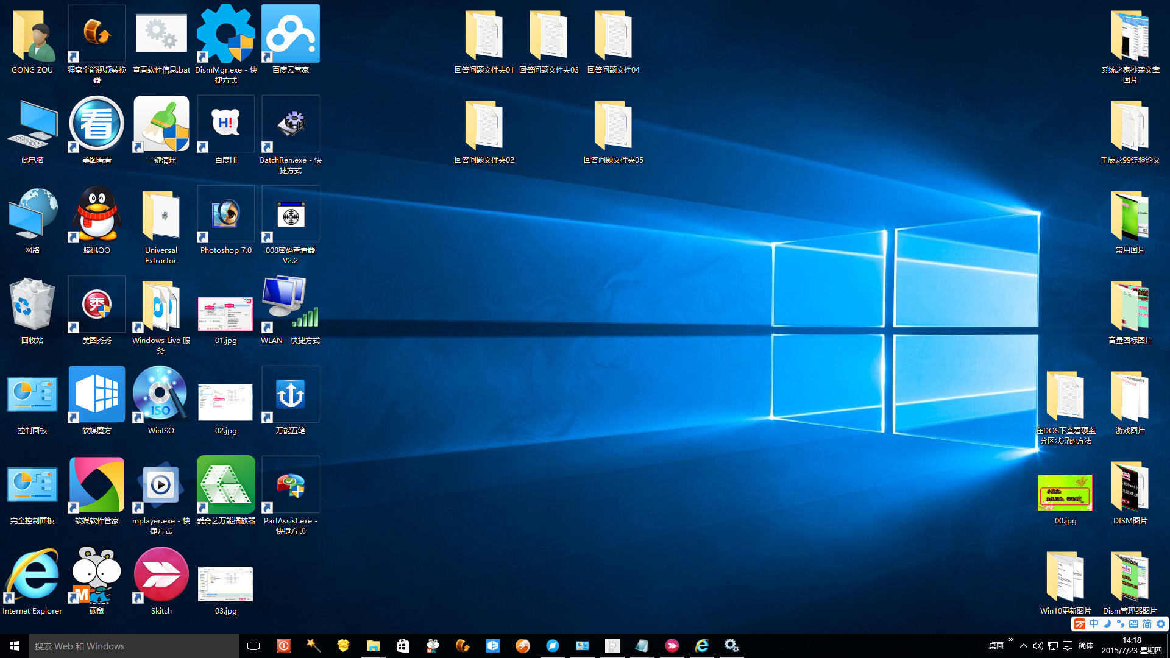Image resolution: width=1170 pixels, height=658 pixels.
Task: Open the volume speaker tray icon
Action: tap(1038, 646)
